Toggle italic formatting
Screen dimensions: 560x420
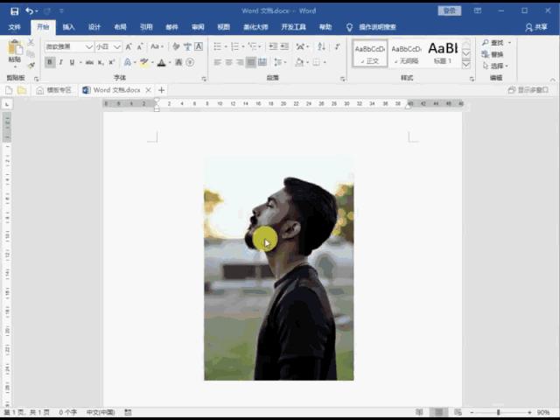click(x=60, y=62)
